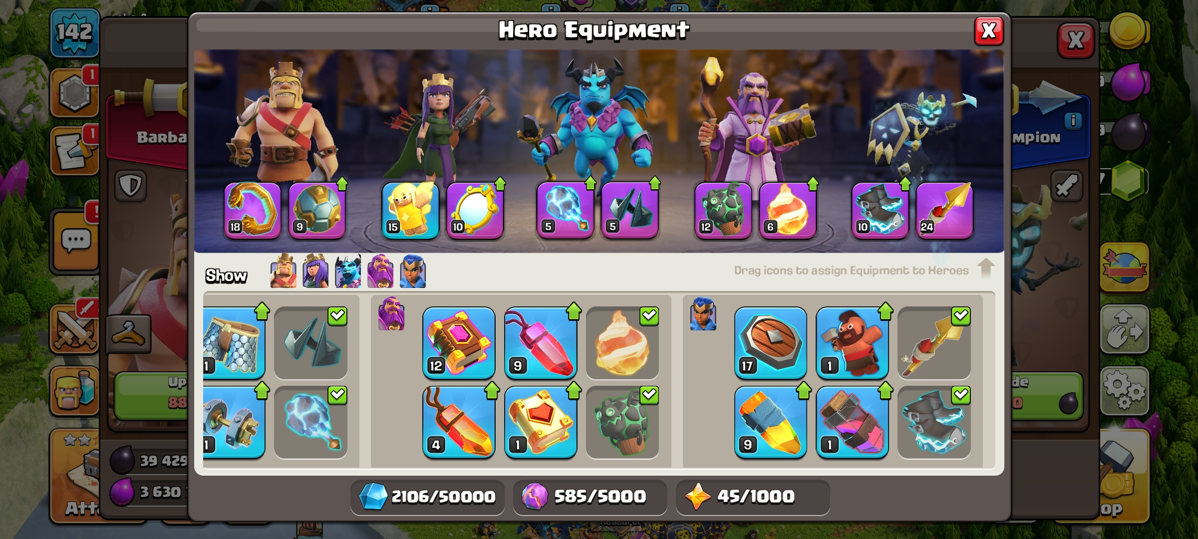1198x539 pixels.
Task: Select the Eternal Tome level 12 equipment
Action: click(459, 343)
